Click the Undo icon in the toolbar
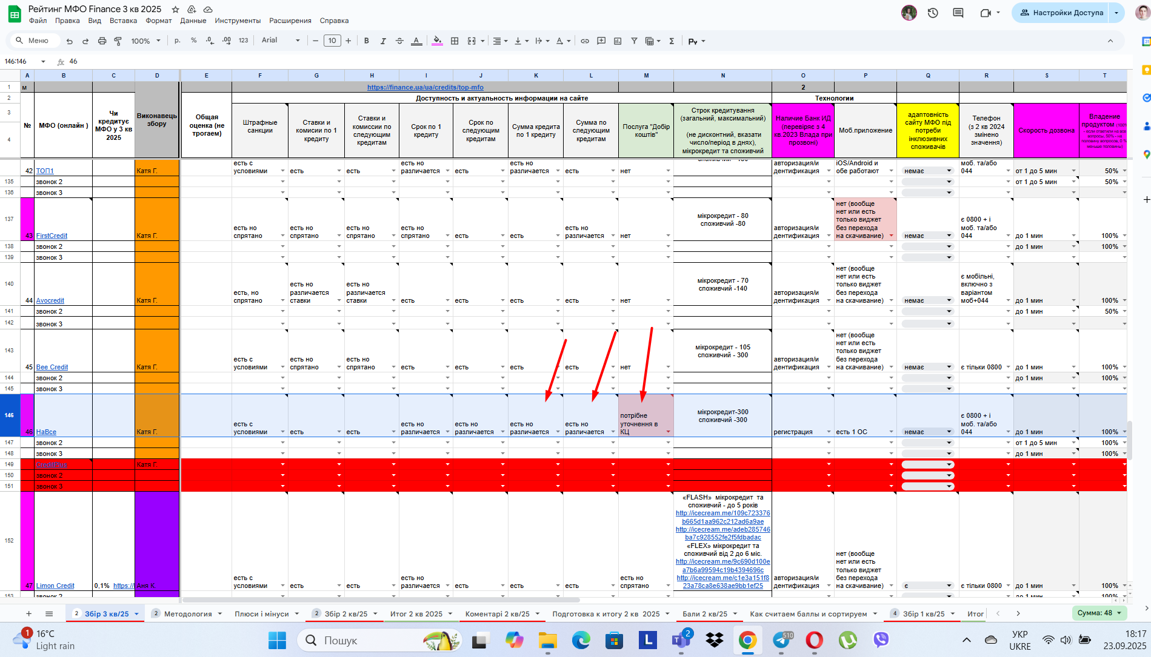Image resolution: width=1151 pixels, height=657 pixels. point(70,41)
